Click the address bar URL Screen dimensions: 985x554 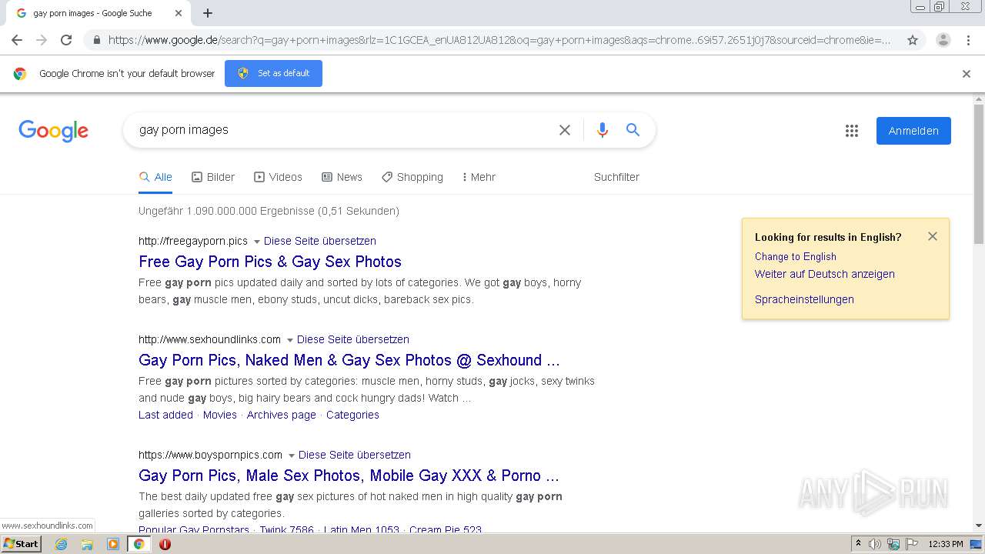click(x=499, y=40)
